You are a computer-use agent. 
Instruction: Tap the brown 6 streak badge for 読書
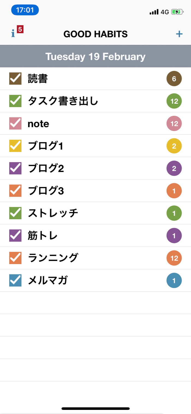(x=174, y=79)
